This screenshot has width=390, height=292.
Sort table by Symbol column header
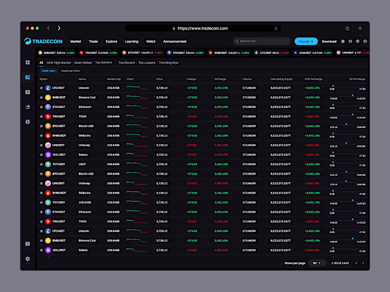[43, 79]
